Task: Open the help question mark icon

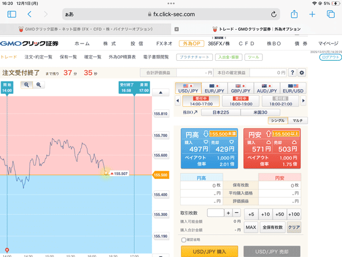Action: coord(292,72)
